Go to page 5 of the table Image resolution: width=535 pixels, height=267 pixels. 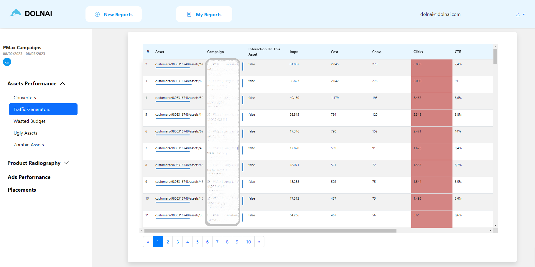click(x=197, y=242)
